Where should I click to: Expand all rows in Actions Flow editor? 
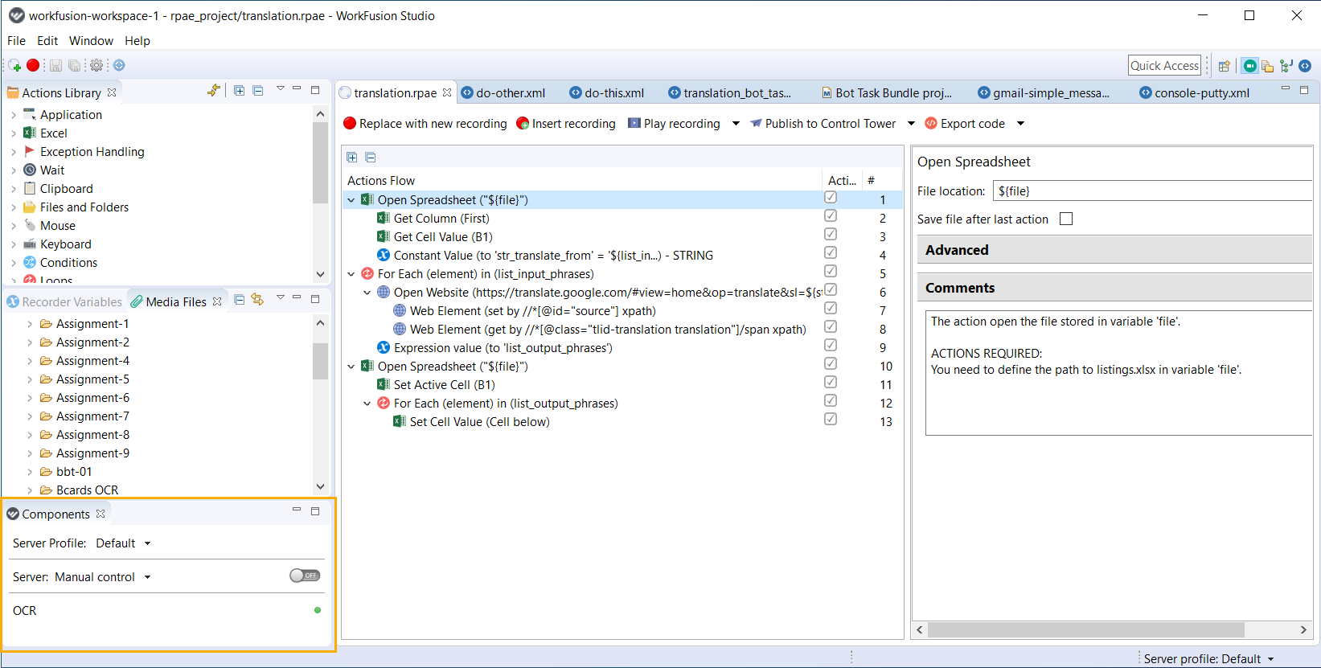pyautogui.click(x=352, y=158)
